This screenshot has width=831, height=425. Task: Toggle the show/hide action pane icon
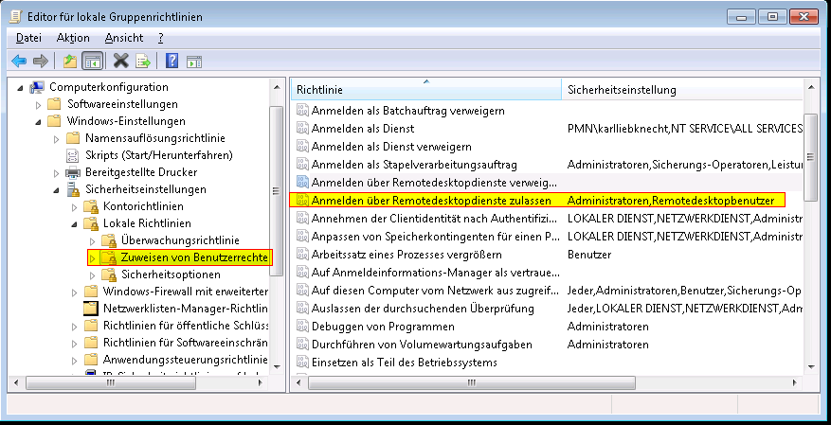click(x=194, y=62)
